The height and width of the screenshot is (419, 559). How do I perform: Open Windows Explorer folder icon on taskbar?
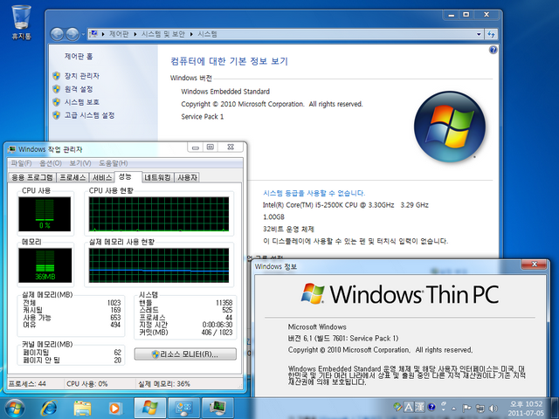click(x=82, y=409)
